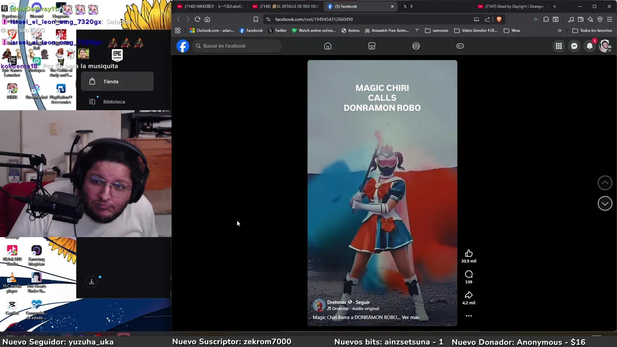
Task: Open the Brave VPN shield icon
Action: (600, 19)
